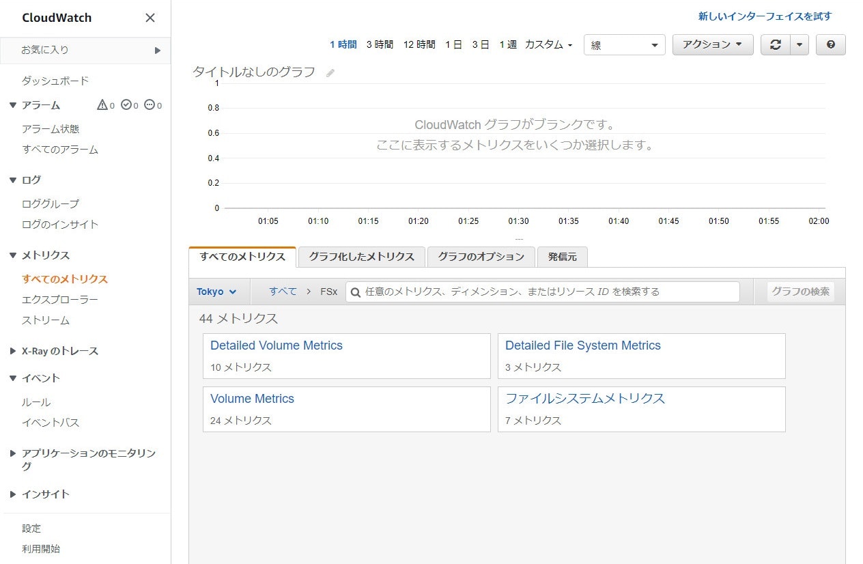Open エクスプローラー in sidebar

pyautogui.click(x=60, y=300)
